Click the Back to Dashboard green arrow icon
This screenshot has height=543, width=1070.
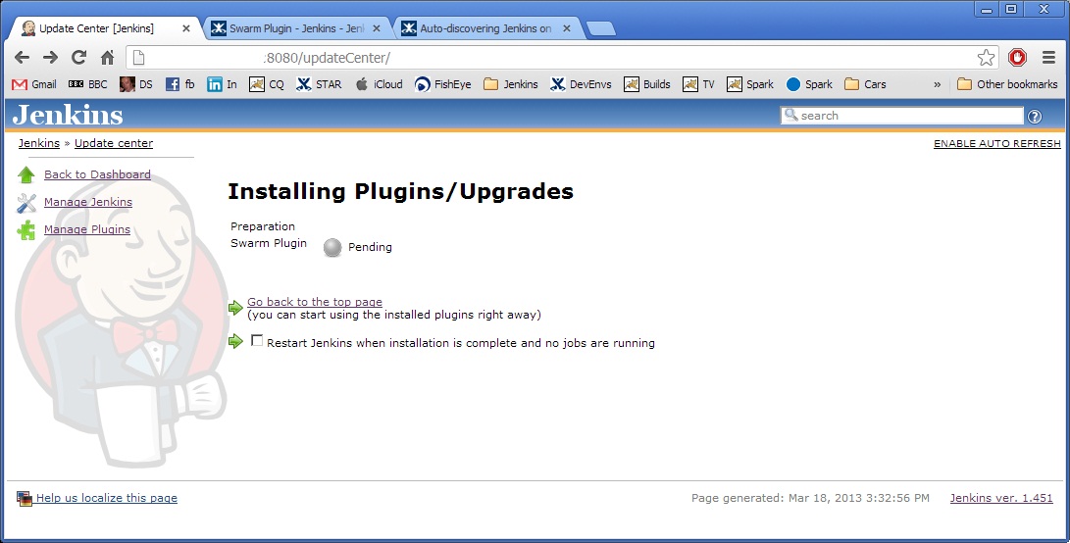tap(26, 175)
